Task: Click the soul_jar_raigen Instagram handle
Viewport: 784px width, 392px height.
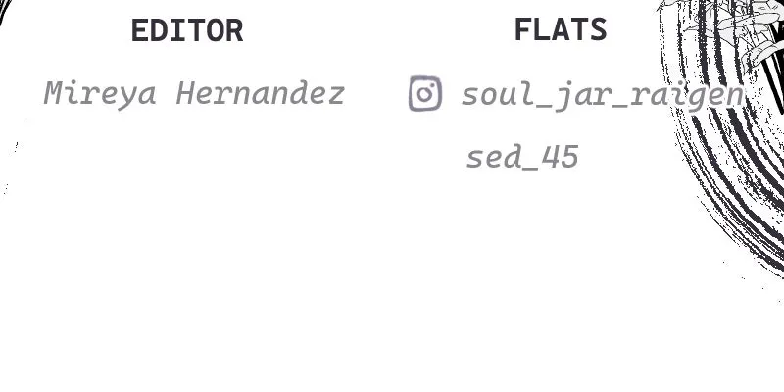Action: click(603, 95)
